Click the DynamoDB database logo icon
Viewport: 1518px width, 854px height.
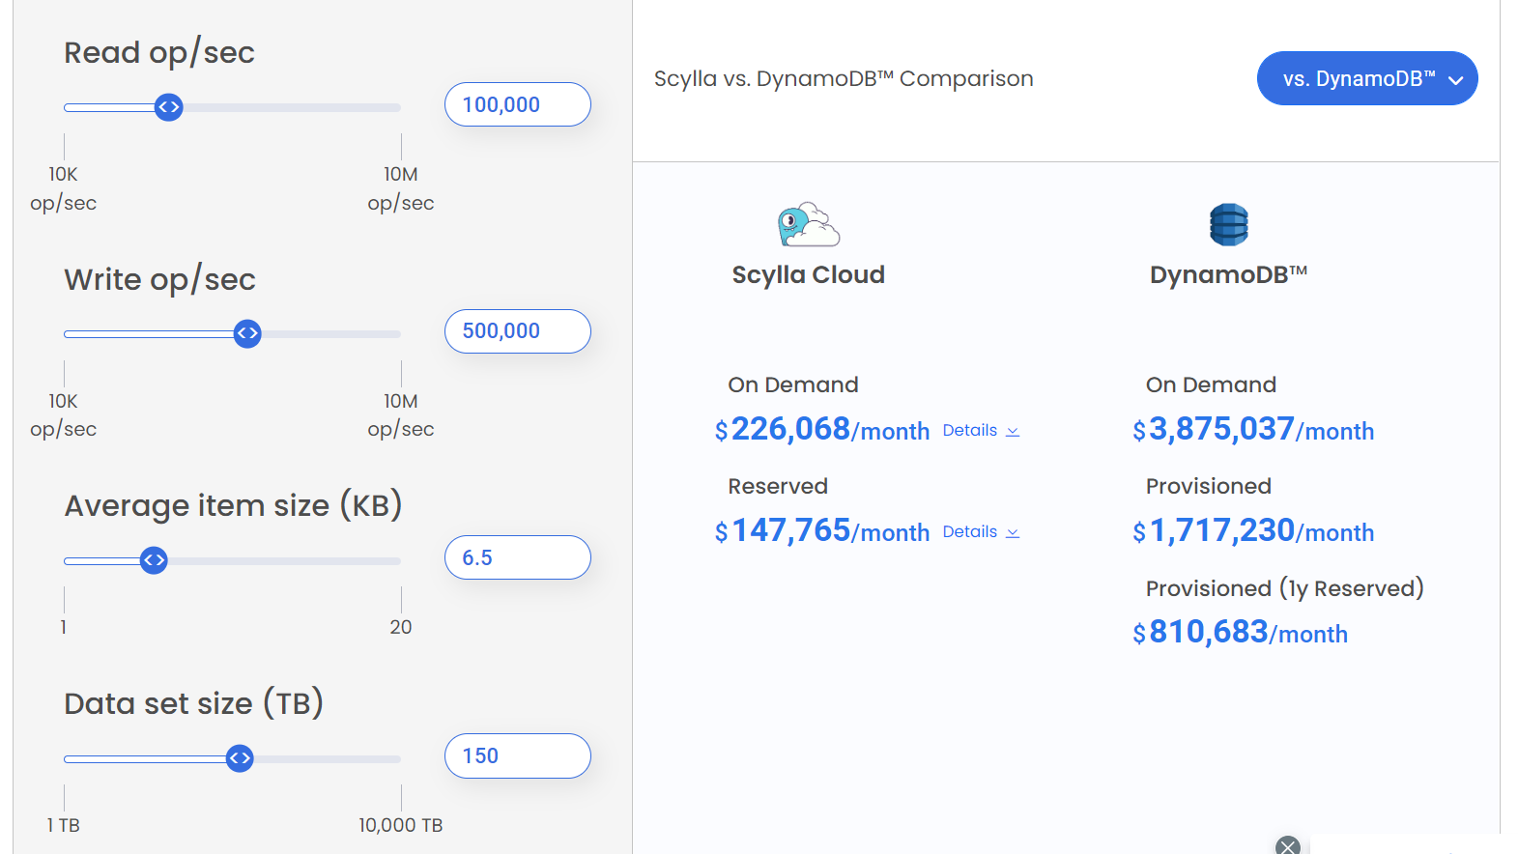tap(1229, 224)
